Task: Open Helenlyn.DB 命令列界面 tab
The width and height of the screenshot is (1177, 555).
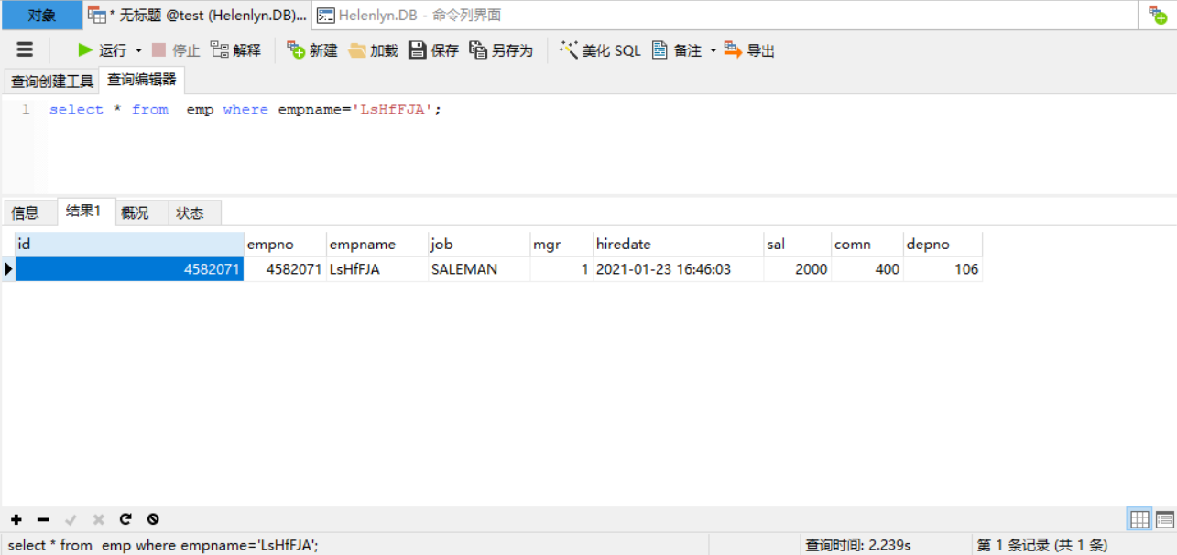Action: coord(409,16)
